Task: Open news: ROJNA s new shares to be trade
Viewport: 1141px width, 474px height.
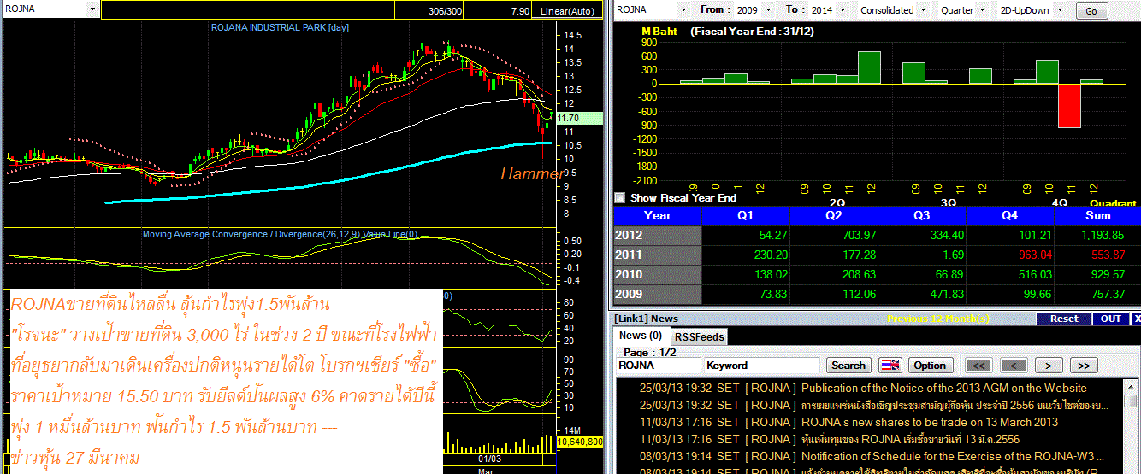Action: coord(930,422)
